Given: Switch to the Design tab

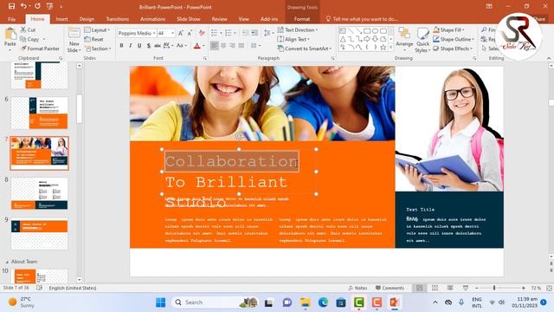Looking at the screenshot, I should tap(87, 19).
